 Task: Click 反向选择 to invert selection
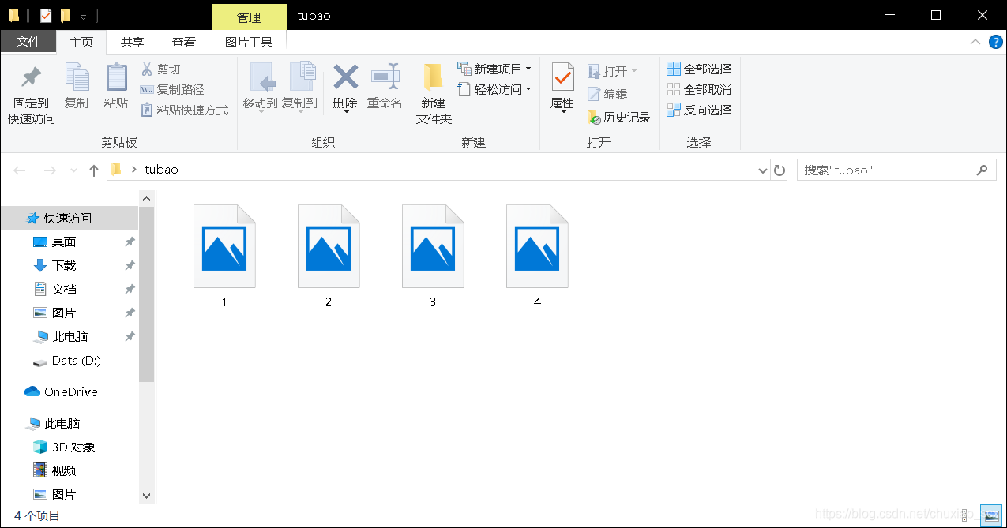point(700,110)
